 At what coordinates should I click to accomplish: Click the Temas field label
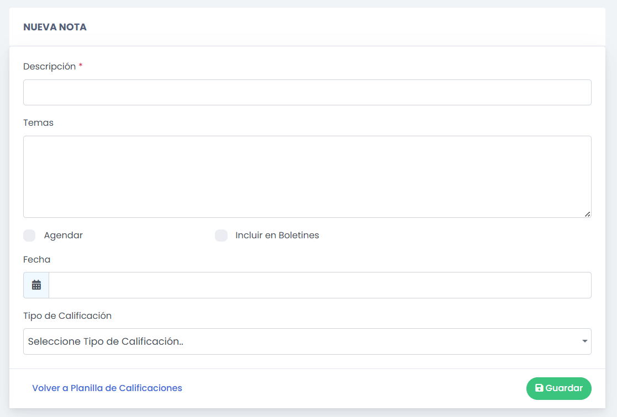pos(38,122)
